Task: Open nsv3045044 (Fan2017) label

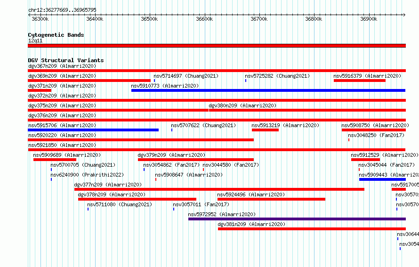Action: (x=387, y=165)
